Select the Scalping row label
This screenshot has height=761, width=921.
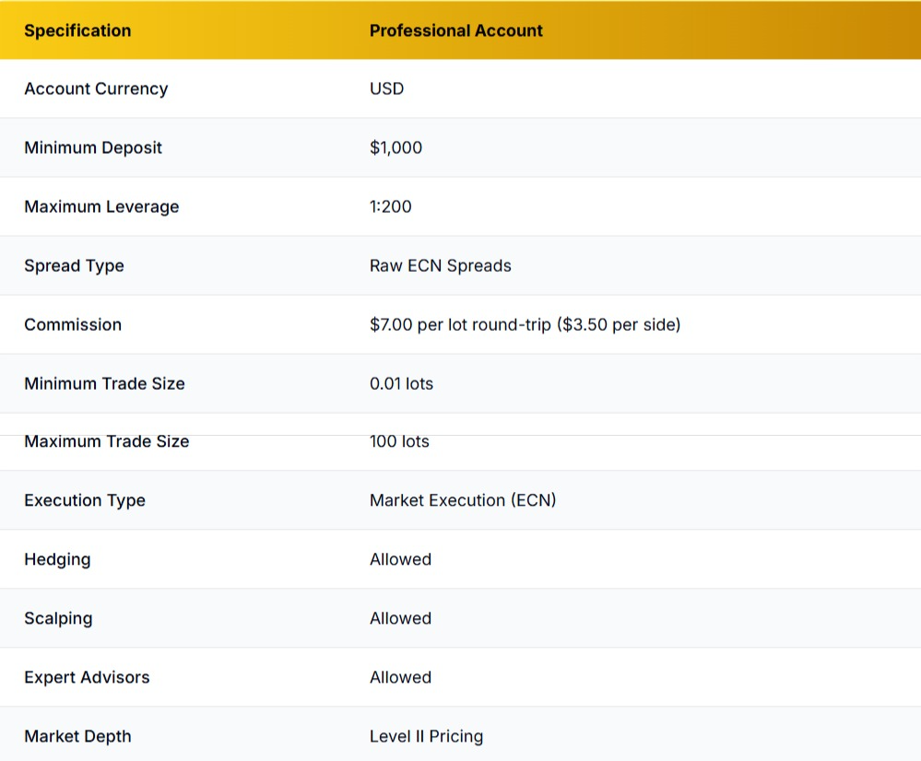(x=58, y=618)
